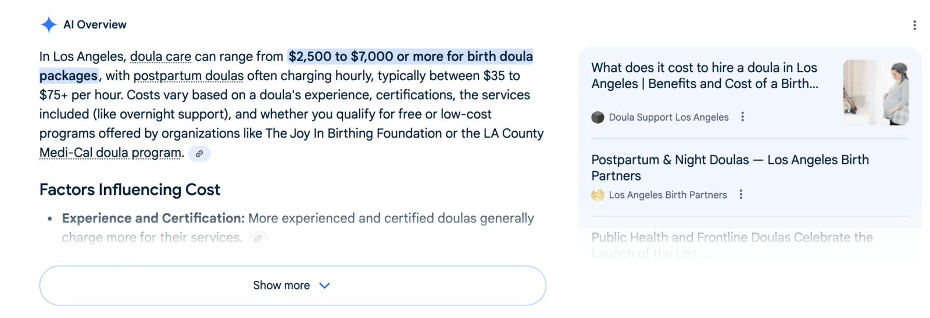
Task: Click the "Factors Influencing Cost" heading
Action: 130,190
